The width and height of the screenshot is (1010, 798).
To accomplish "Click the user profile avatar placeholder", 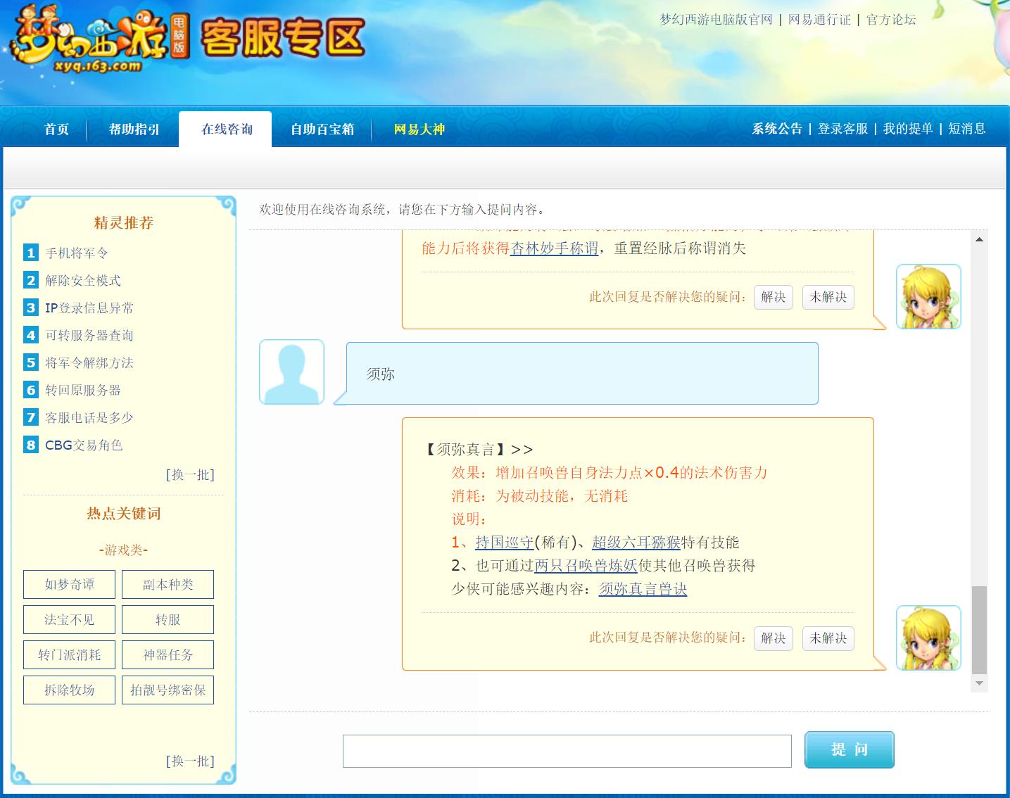I will coord(291,372).
